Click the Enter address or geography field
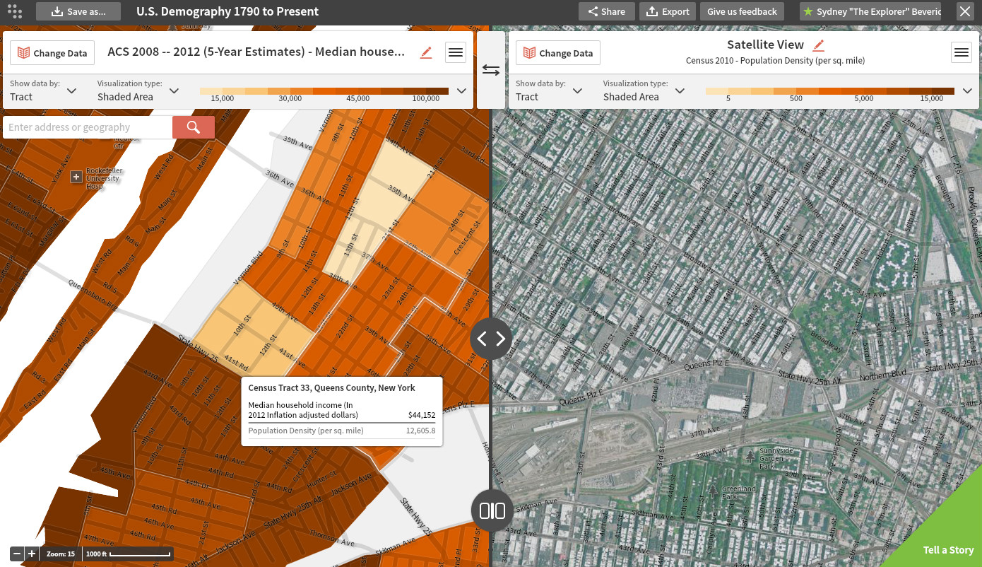Screen dimensions: 982x567 (85, 127)
